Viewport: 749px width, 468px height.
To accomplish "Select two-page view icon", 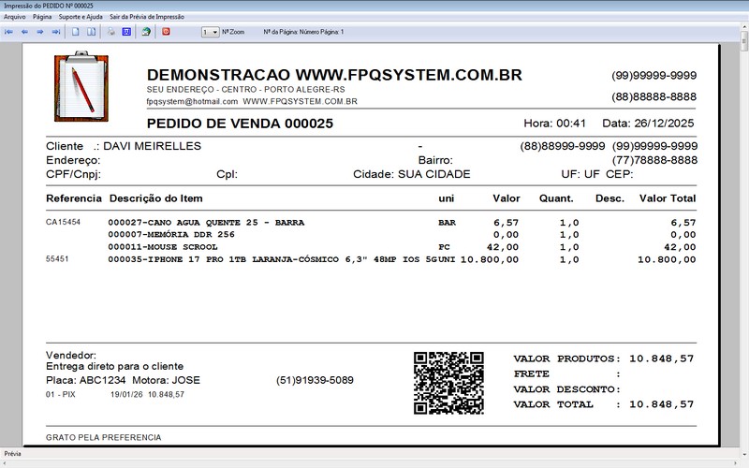I will [x=91, y=32].
